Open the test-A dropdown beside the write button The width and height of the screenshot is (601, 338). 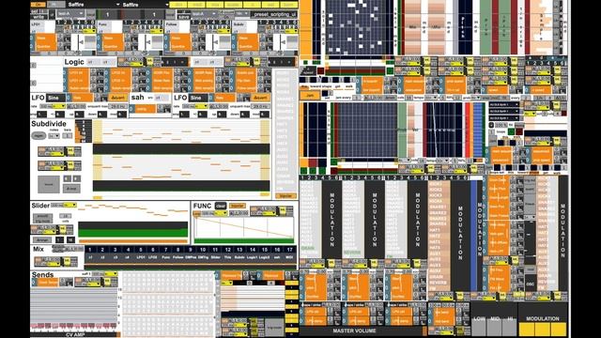[x=70, y=13]
